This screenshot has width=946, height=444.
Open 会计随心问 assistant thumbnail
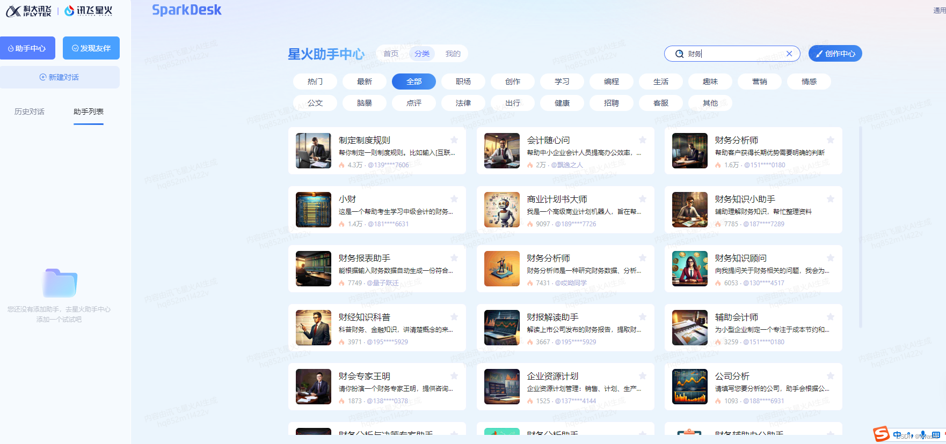point(502,151)
